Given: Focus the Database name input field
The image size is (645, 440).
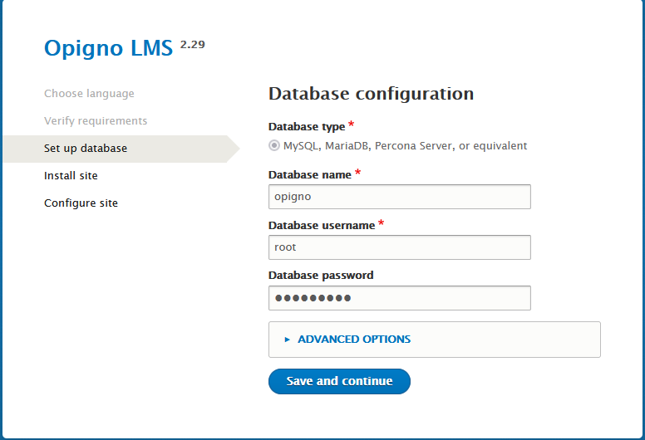Looking at the screenshot, I should [x=399, y=197].
